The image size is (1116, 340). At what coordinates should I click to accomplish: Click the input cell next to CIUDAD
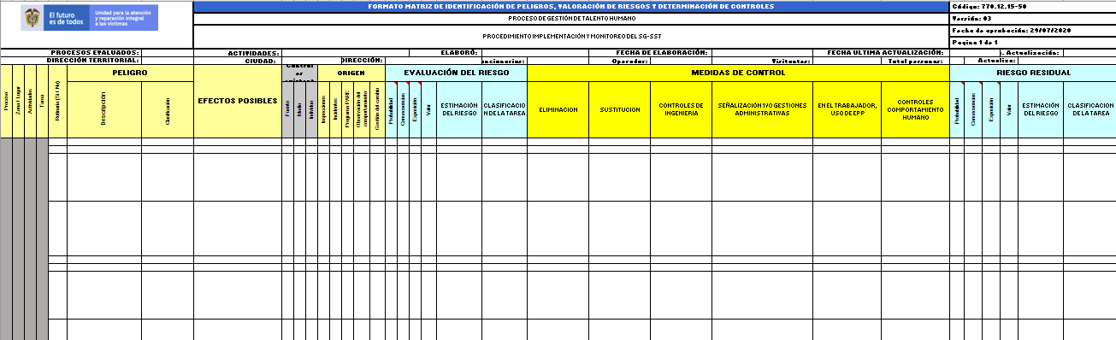pos(309,61)
